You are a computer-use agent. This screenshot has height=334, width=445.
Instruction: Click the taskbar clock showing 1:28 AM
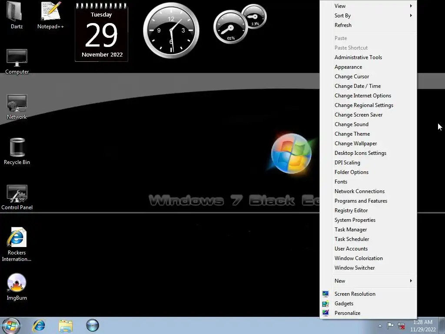click(423, 326)
